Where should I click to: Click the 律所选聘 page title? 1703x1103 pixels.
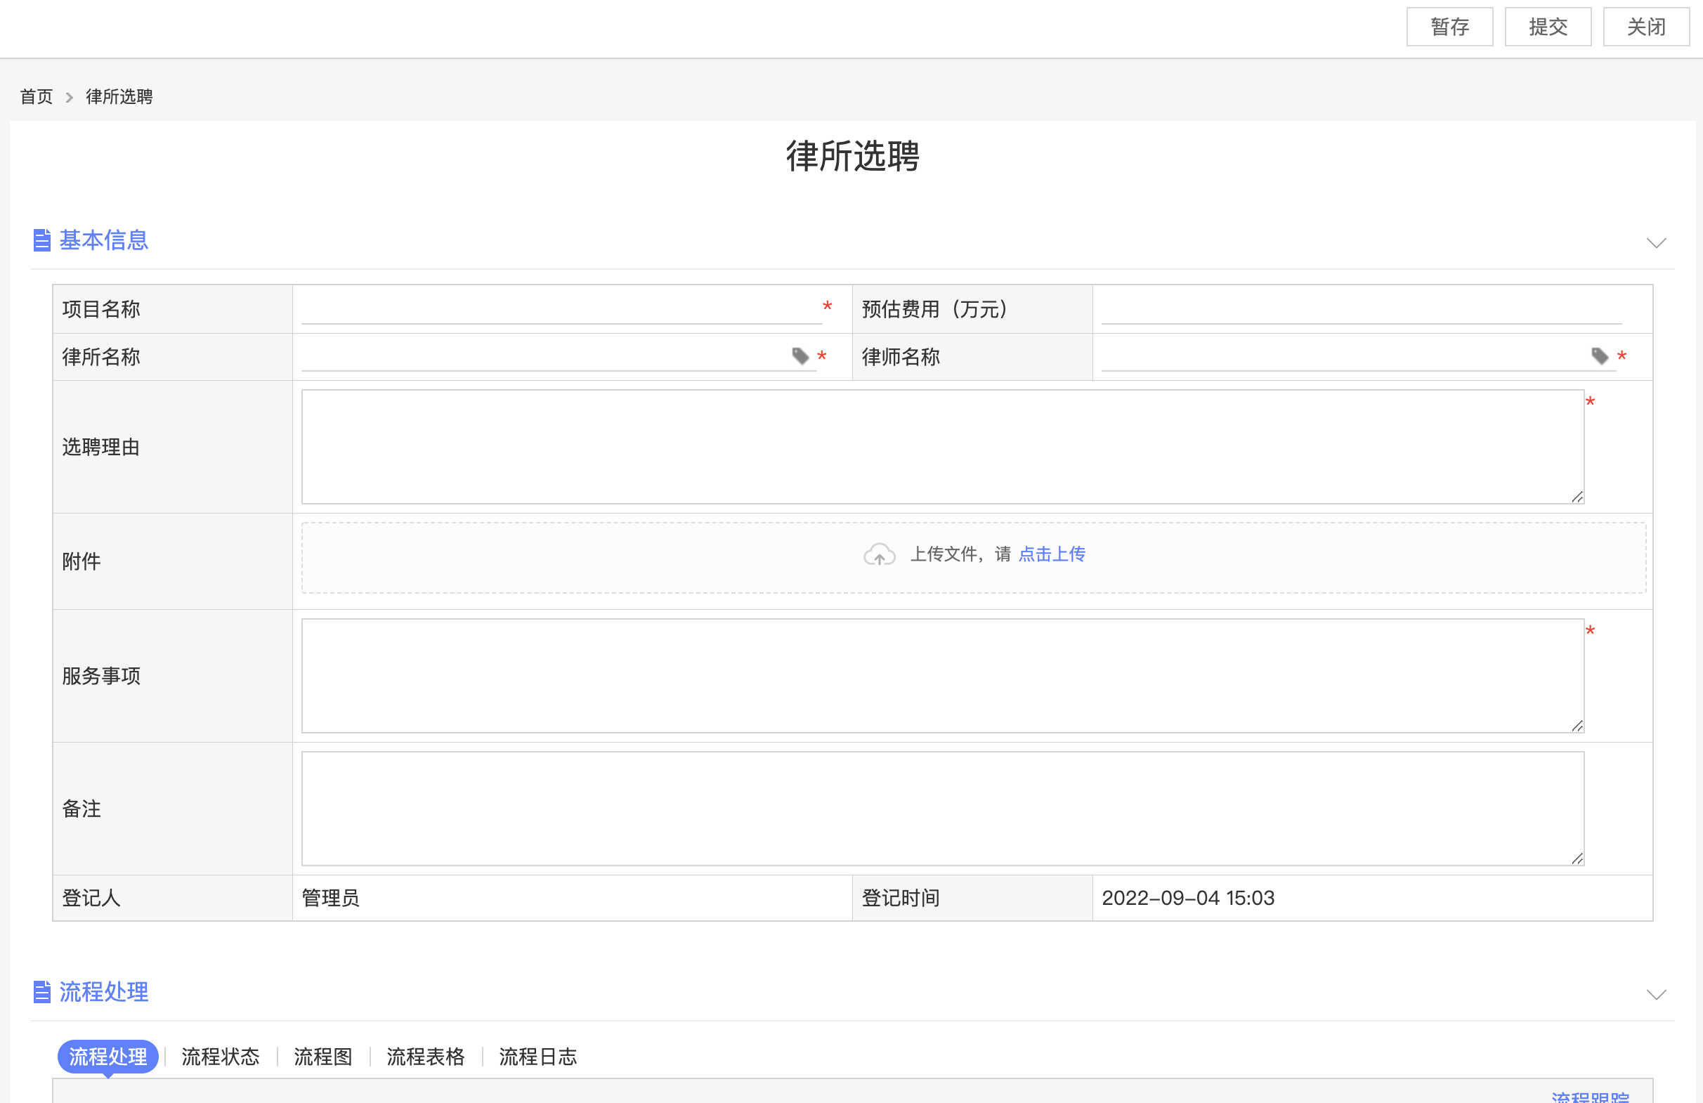point(852,156)
